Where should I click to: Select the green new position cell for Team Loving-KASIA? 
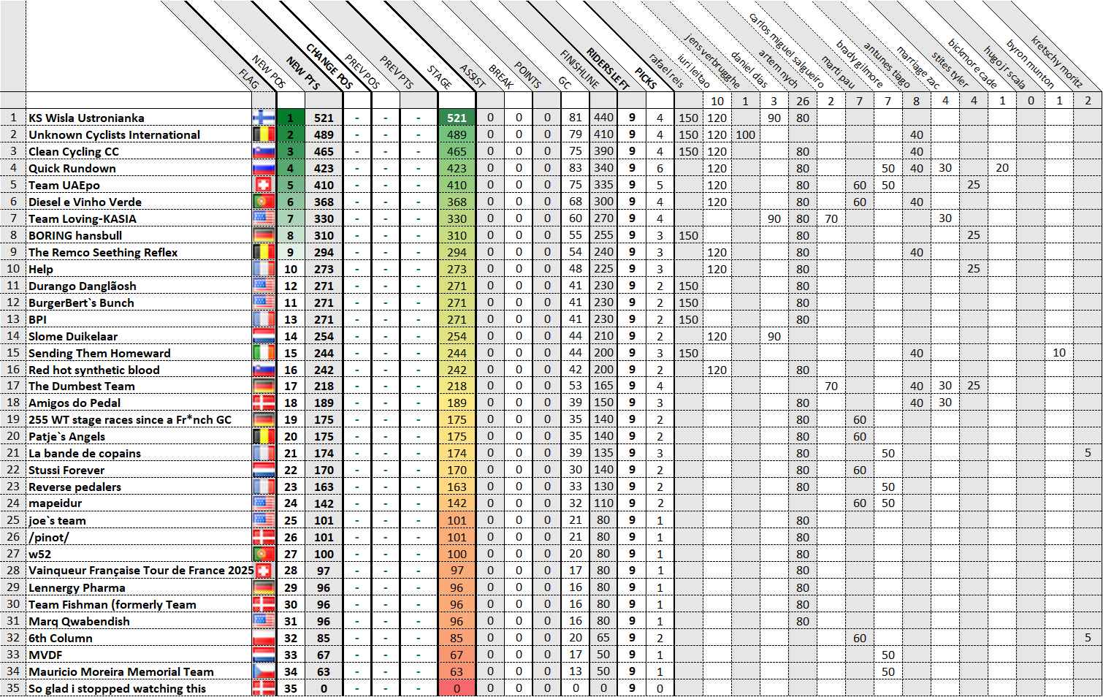click(290, 218)
